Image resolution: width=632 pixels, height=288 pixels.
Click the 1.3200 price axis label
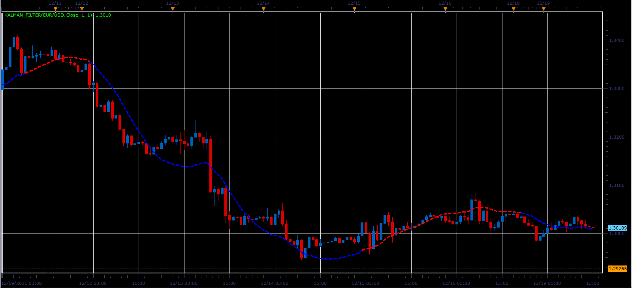[617, 137]
